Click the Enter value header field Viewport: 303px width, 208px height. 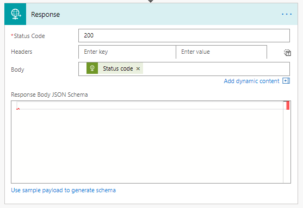click(221, 52)
